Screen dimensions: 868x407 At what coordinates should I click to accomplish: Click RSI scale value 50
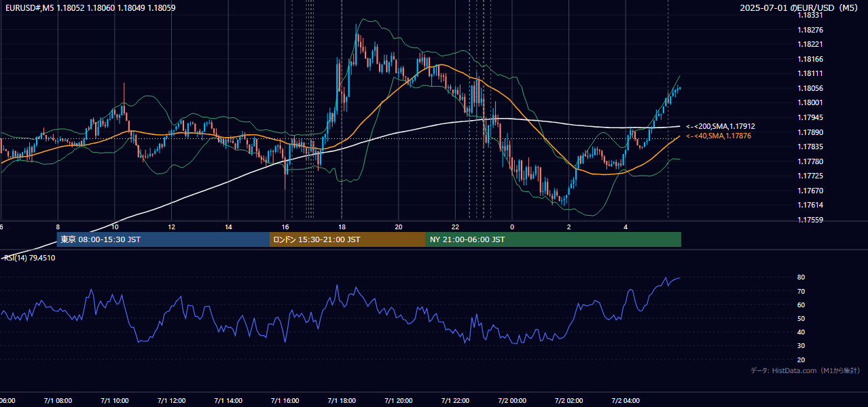click(x=801, y=319)
